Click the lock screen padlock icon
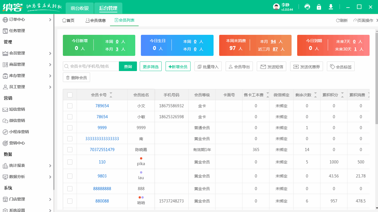Viewport: 378px width, 212px height. tap(319, 6)
